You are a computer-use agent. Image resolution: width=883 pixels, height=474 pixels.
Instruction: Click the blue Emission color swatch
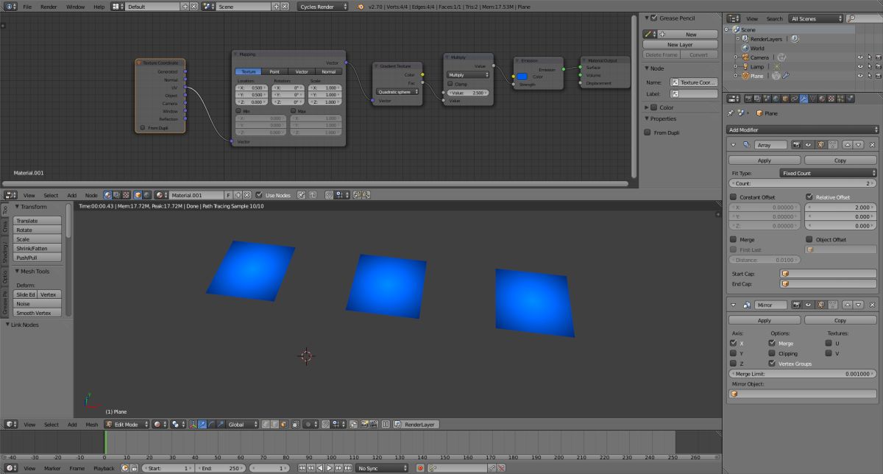coord(522,77)
